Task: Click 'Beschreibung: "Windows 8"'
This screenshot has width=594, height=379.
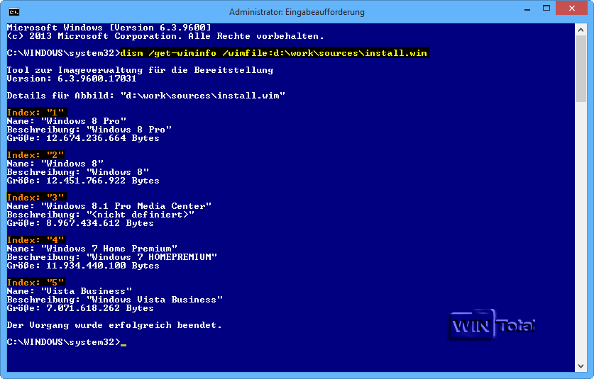Action: [x=77, y=172]
